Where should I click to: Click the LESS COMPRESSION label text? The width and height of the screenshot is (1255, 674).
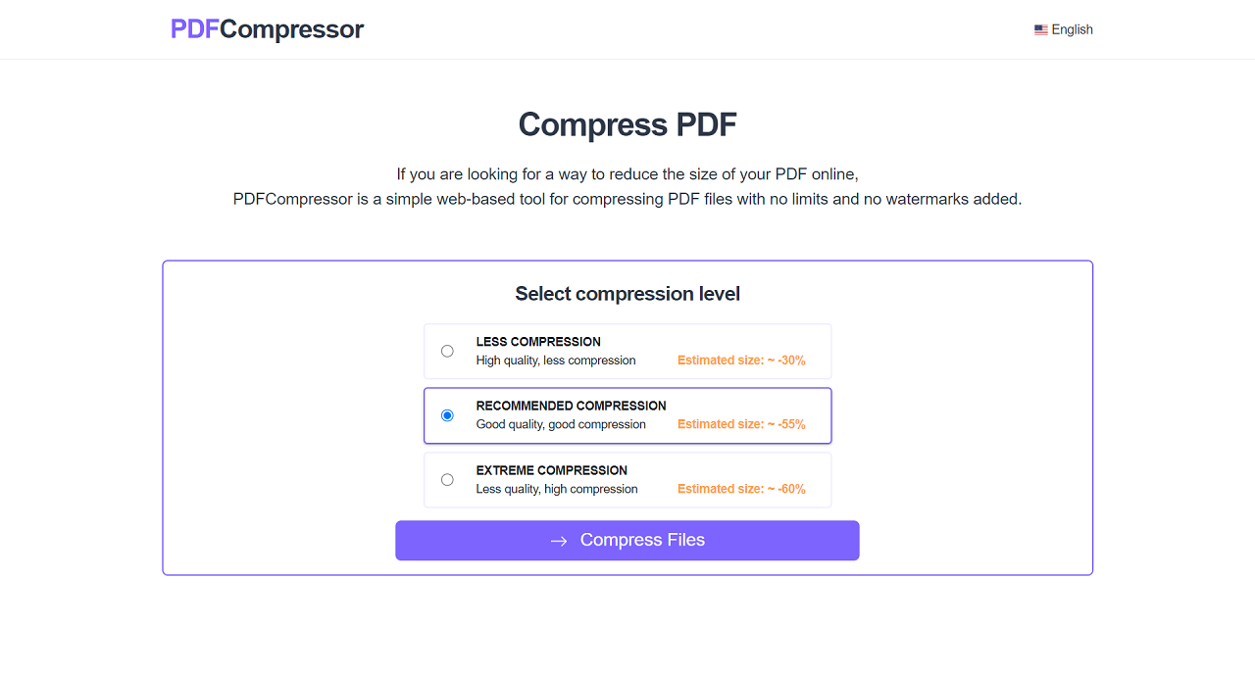538,342
